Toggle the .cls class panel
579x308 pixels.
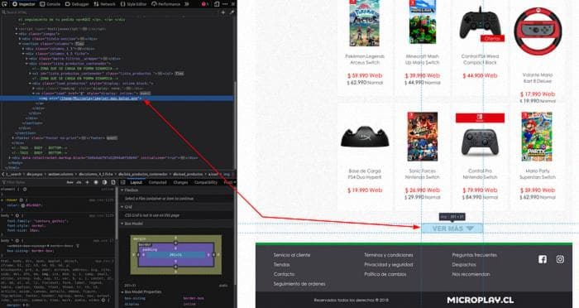(x=79, y=182)
